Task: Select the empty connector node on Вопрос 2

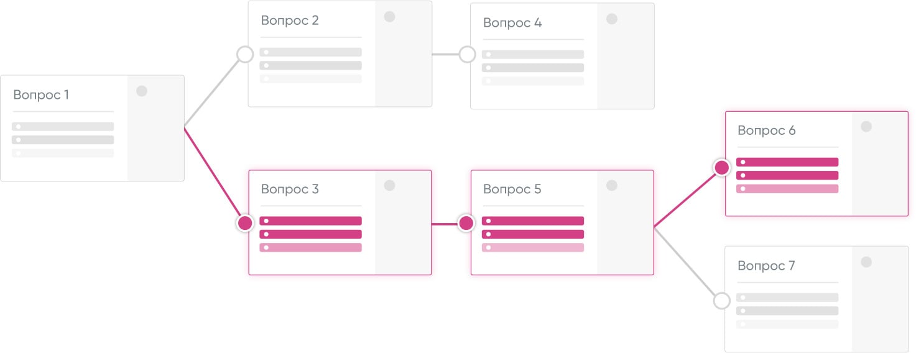Action: click(246, 54)
